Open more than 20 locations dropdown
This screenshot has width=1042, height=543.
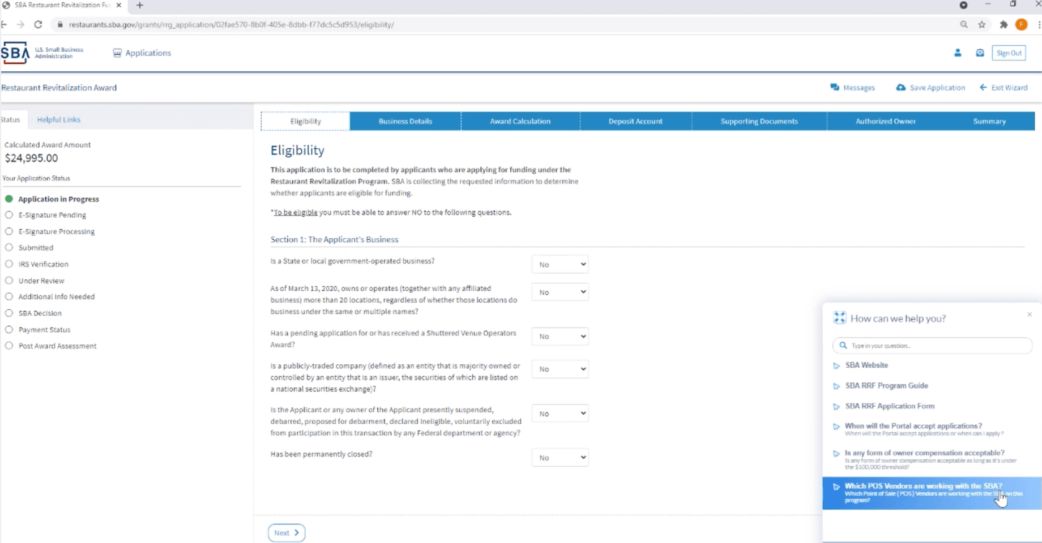coord(560,292)
